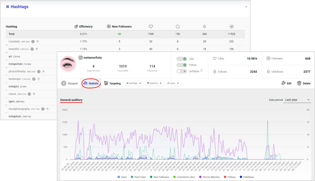Click plus icon beside landscape hashtag

click(34, 79)
